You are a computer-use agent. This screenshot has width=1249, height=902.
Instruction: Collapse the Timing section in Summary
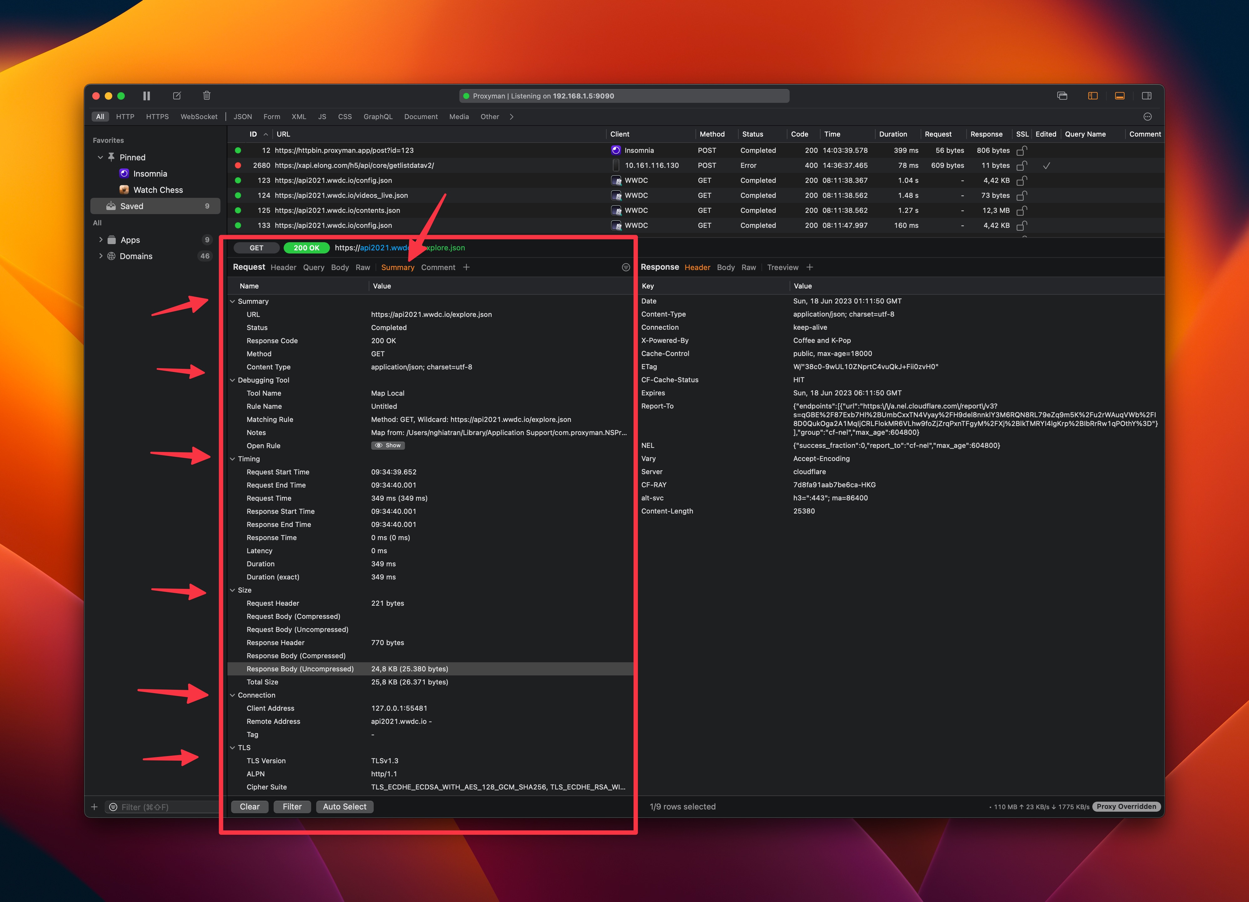click(x=232, y=459)
